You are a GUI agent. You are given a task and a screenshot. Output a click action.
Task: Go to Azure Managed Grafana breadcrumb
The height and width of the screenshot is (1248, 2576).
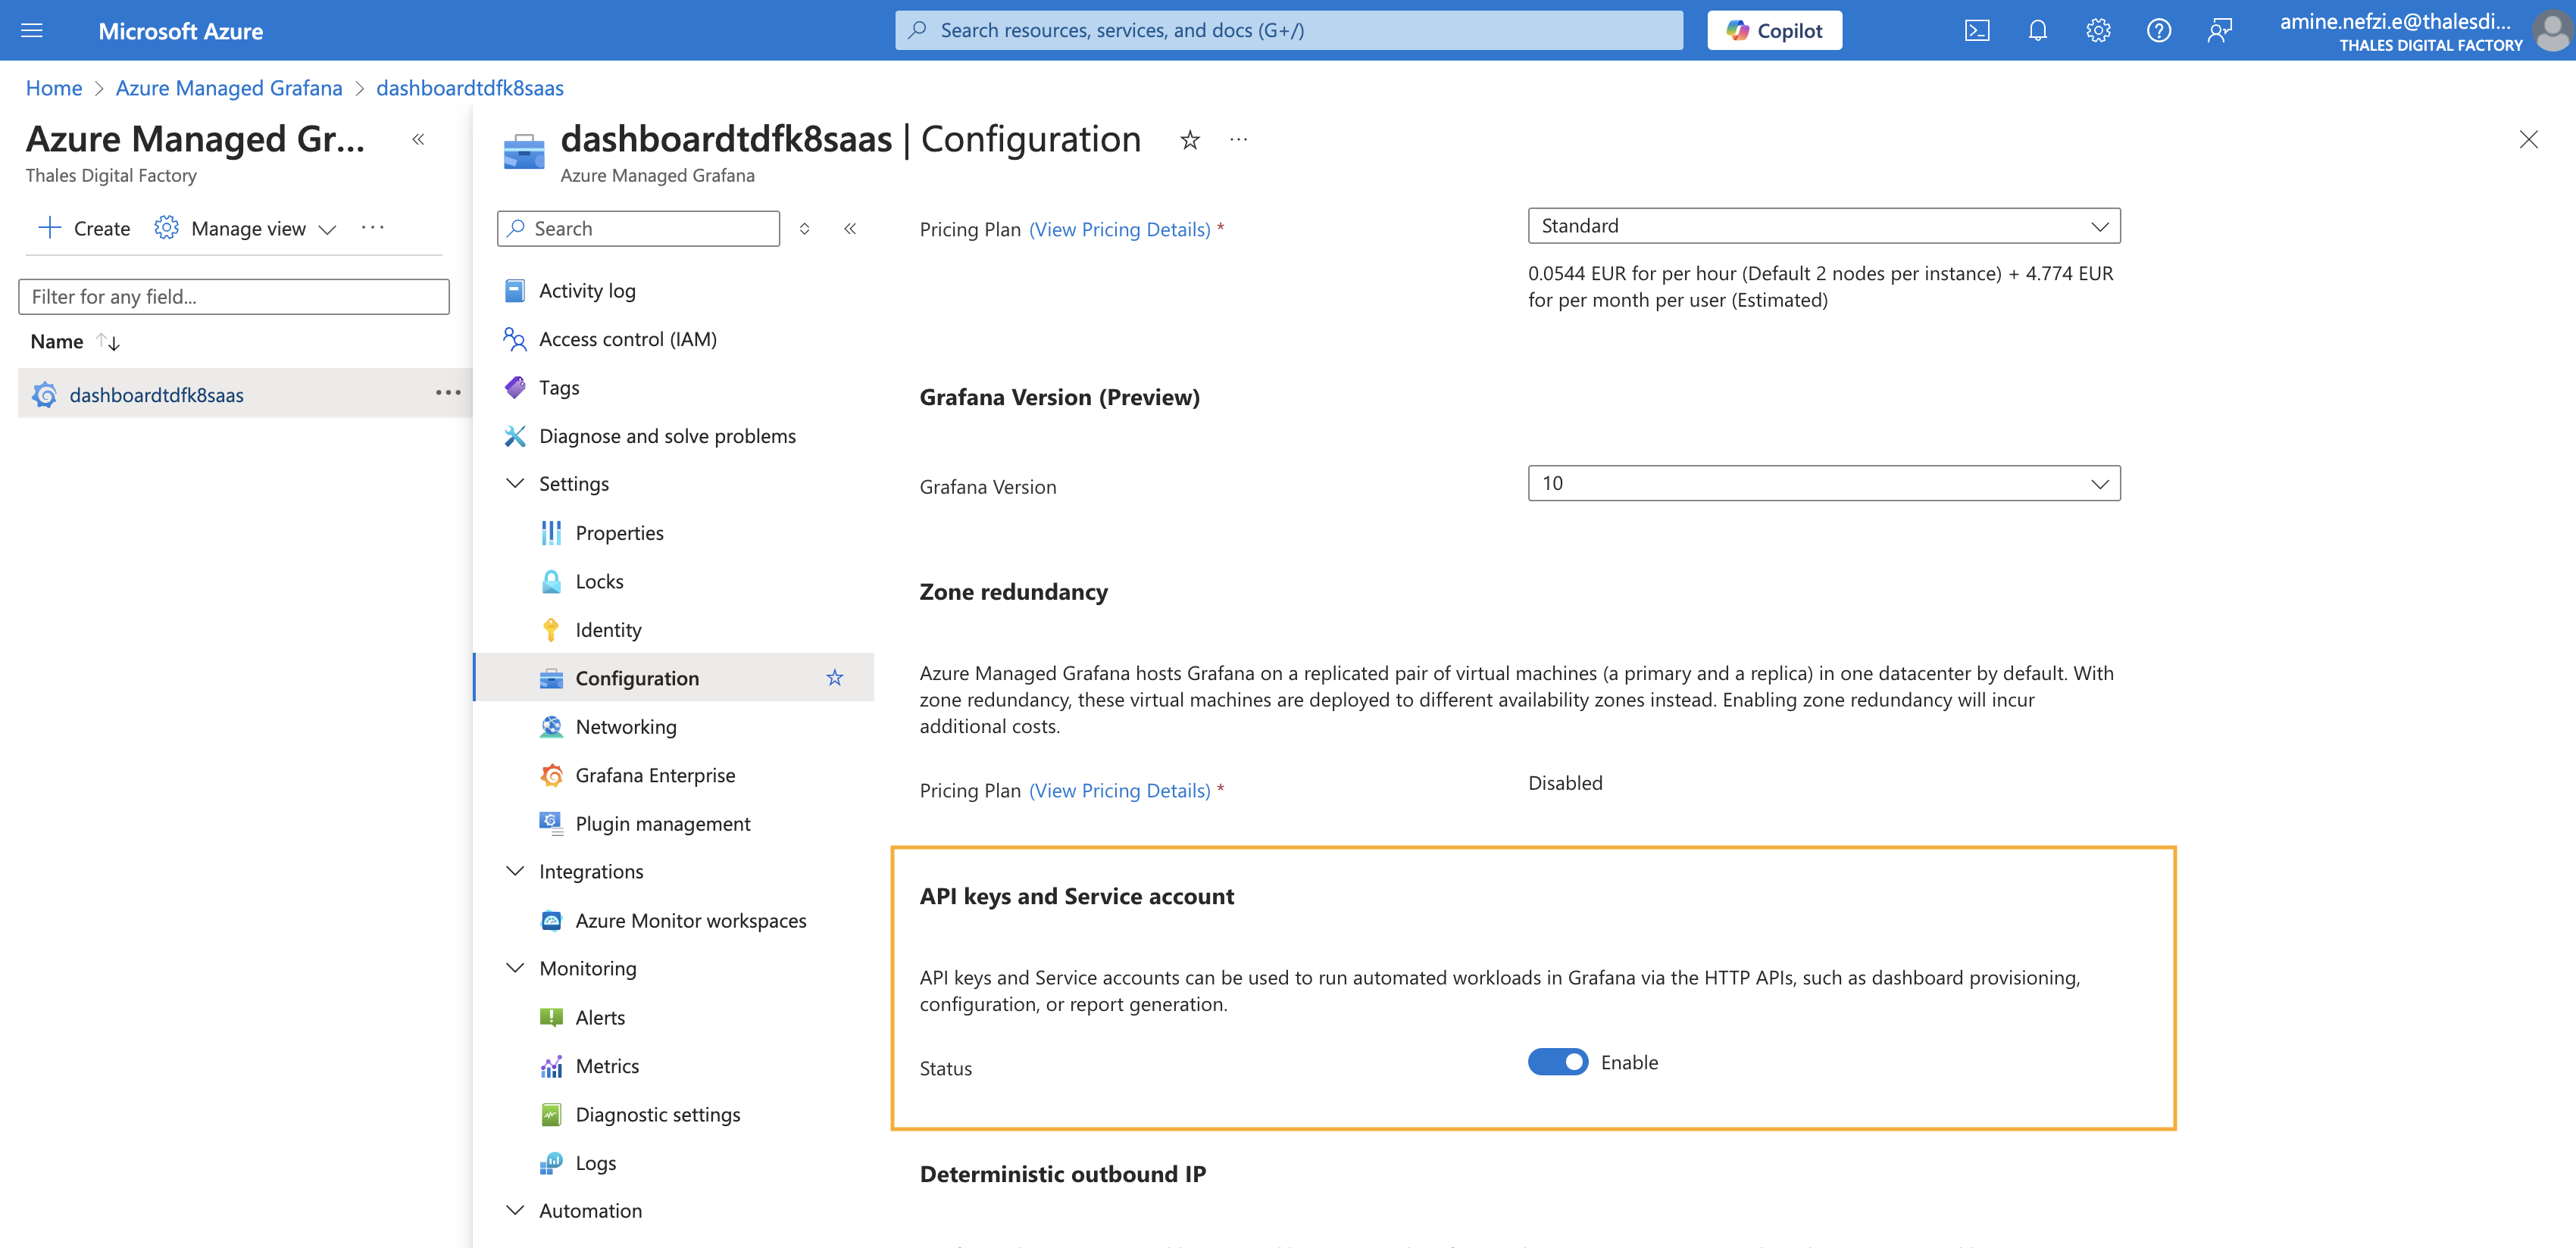point(229,88)
